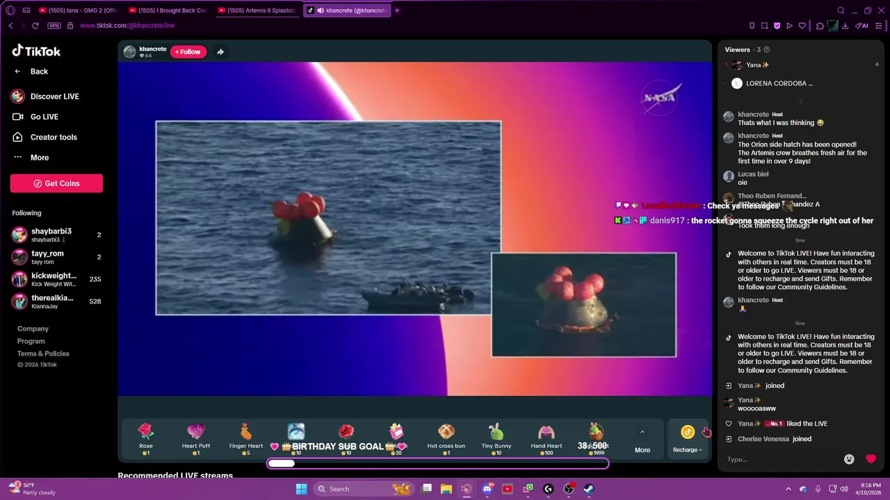Send the Hand Heart gift
The width and height of the screenshot is (890, 500).
[x=547, y=439]
